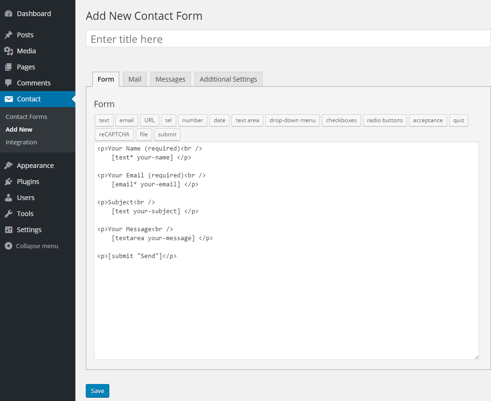Open the Dashboard from the sidebar

click(x=9, y=13)
